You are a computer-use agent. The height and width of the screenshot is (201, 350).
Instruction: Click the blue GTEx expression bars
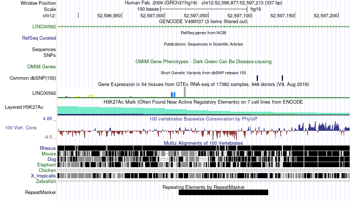[173, 94]
